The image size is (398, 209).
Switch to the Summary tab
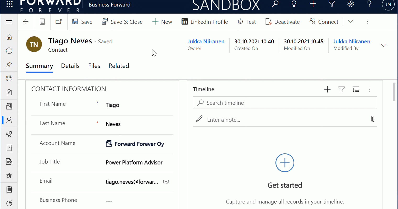40,66
